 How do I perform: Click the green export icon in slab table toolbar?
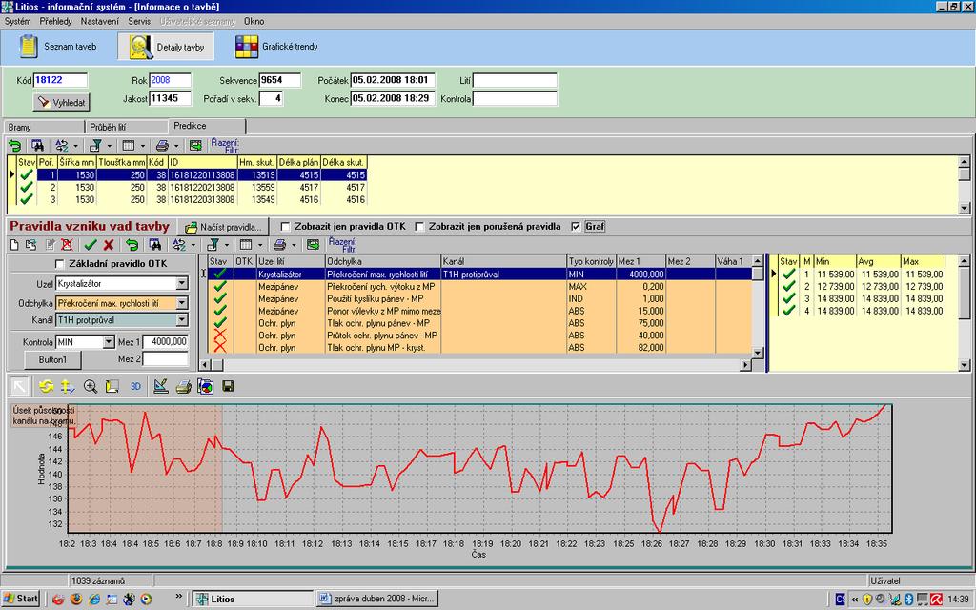tap(195, 146)
